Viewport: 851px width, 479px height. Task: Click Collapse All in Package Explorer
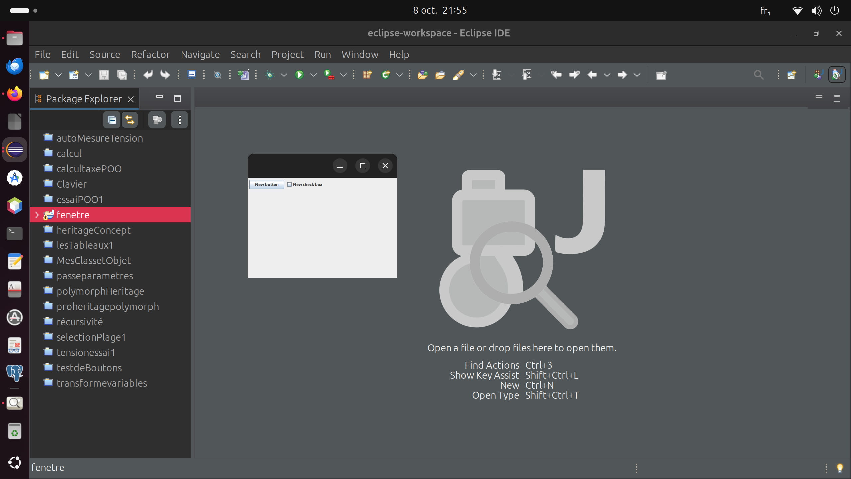pyautogui.click(x=112, y=120)
